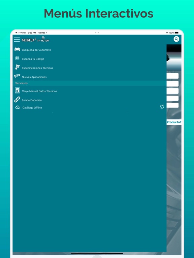
Task: Tap the Servicios section header
Action: (89, 83)
